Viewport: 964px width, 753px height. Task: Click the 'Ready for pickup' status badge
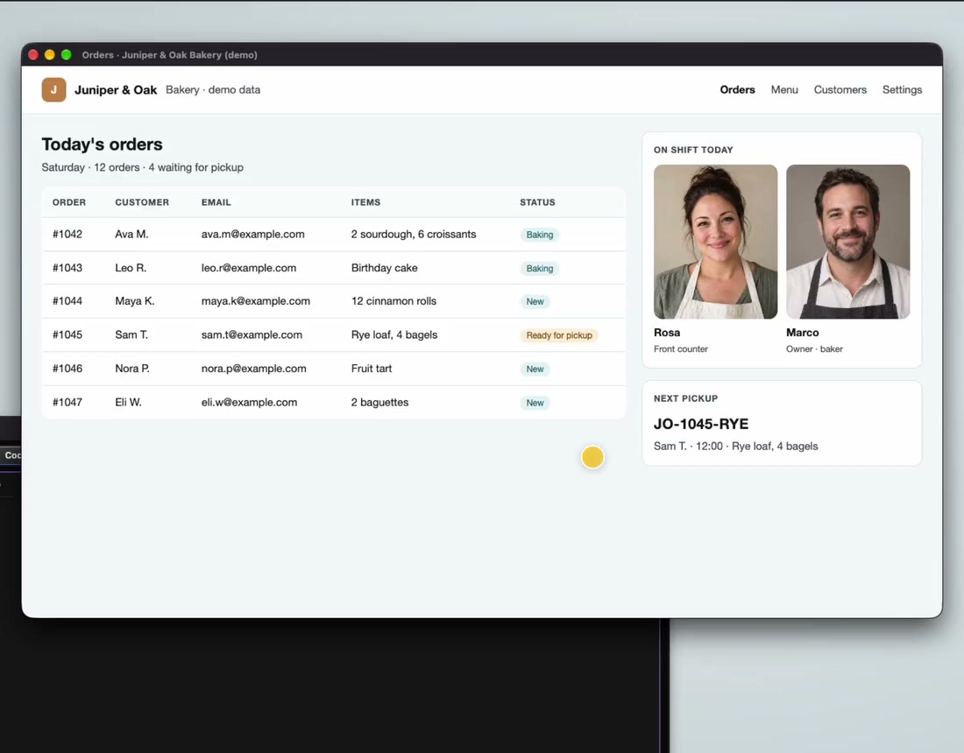tap(559, 335)
